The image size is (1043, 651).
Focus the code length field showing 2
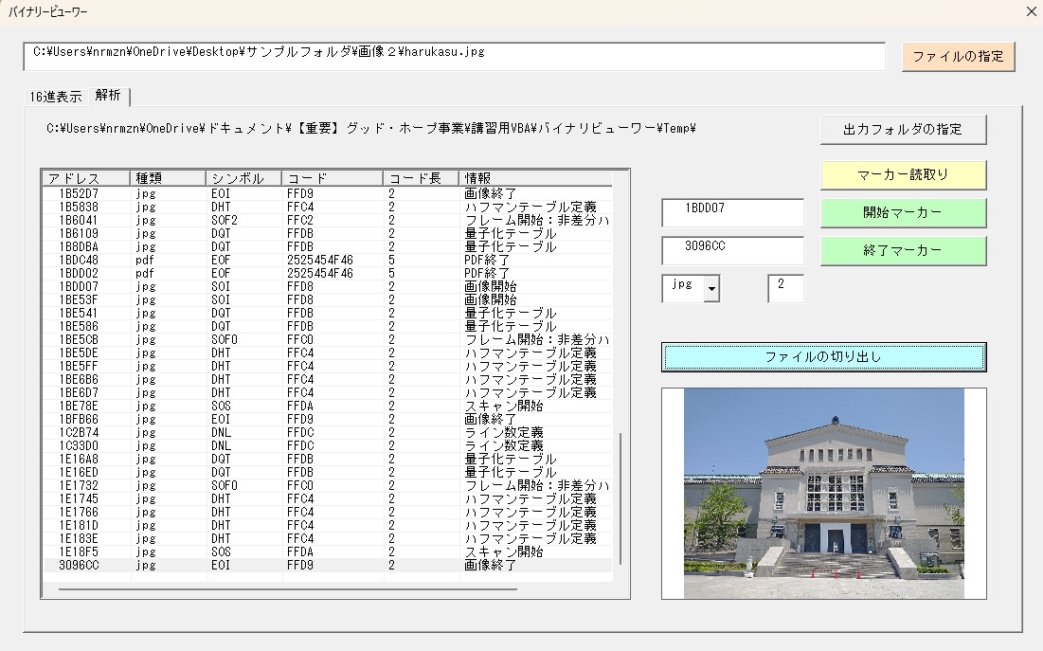coord(785,288)
